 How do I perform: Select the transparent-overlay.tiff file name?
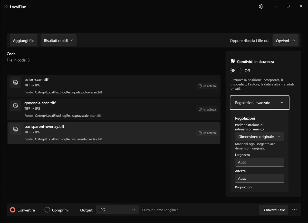(x=44, y=127)
